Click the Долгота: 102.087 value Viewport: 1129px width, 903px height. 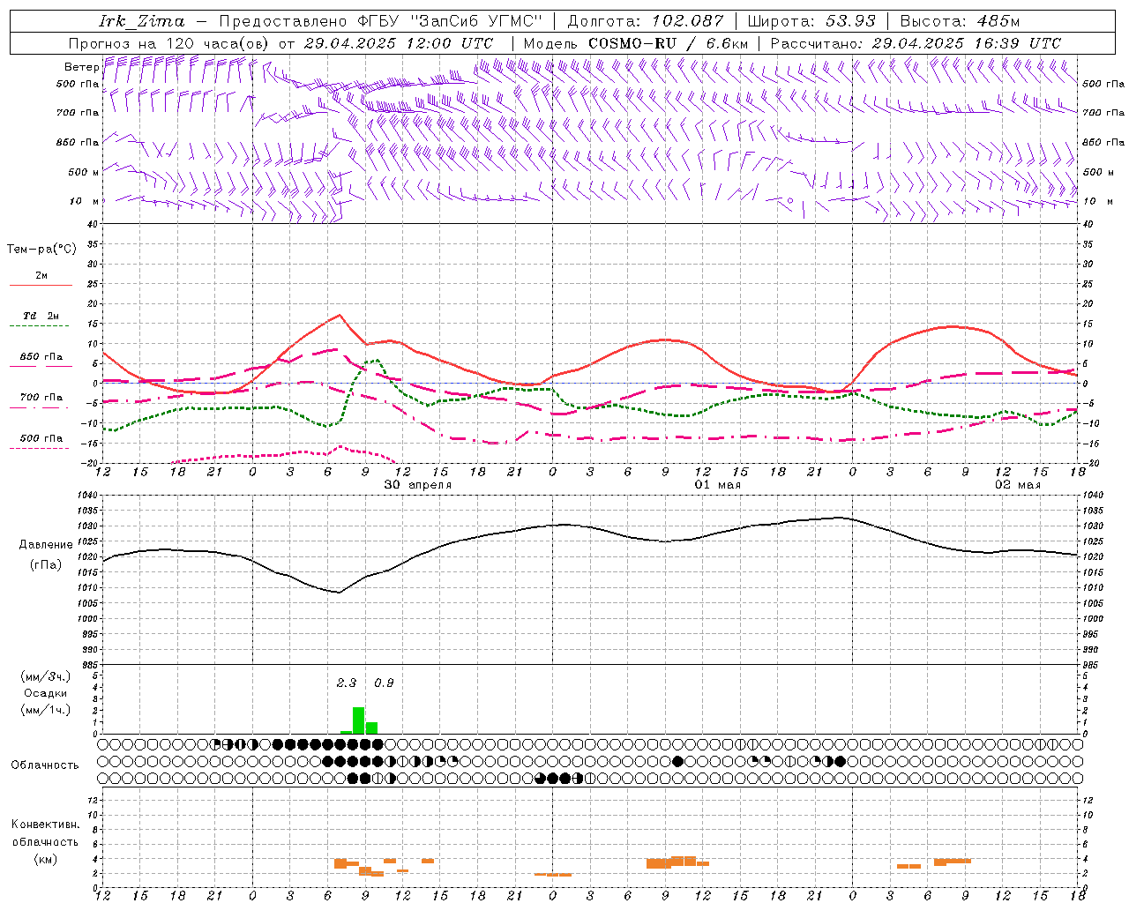coord(646,21)
